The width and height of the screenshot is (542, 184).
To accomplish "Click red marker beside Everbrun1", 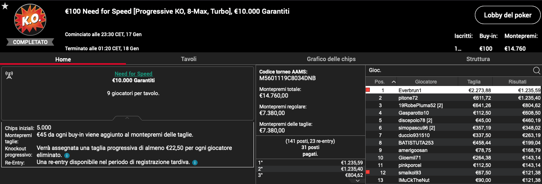I will [x=368, y=90].
